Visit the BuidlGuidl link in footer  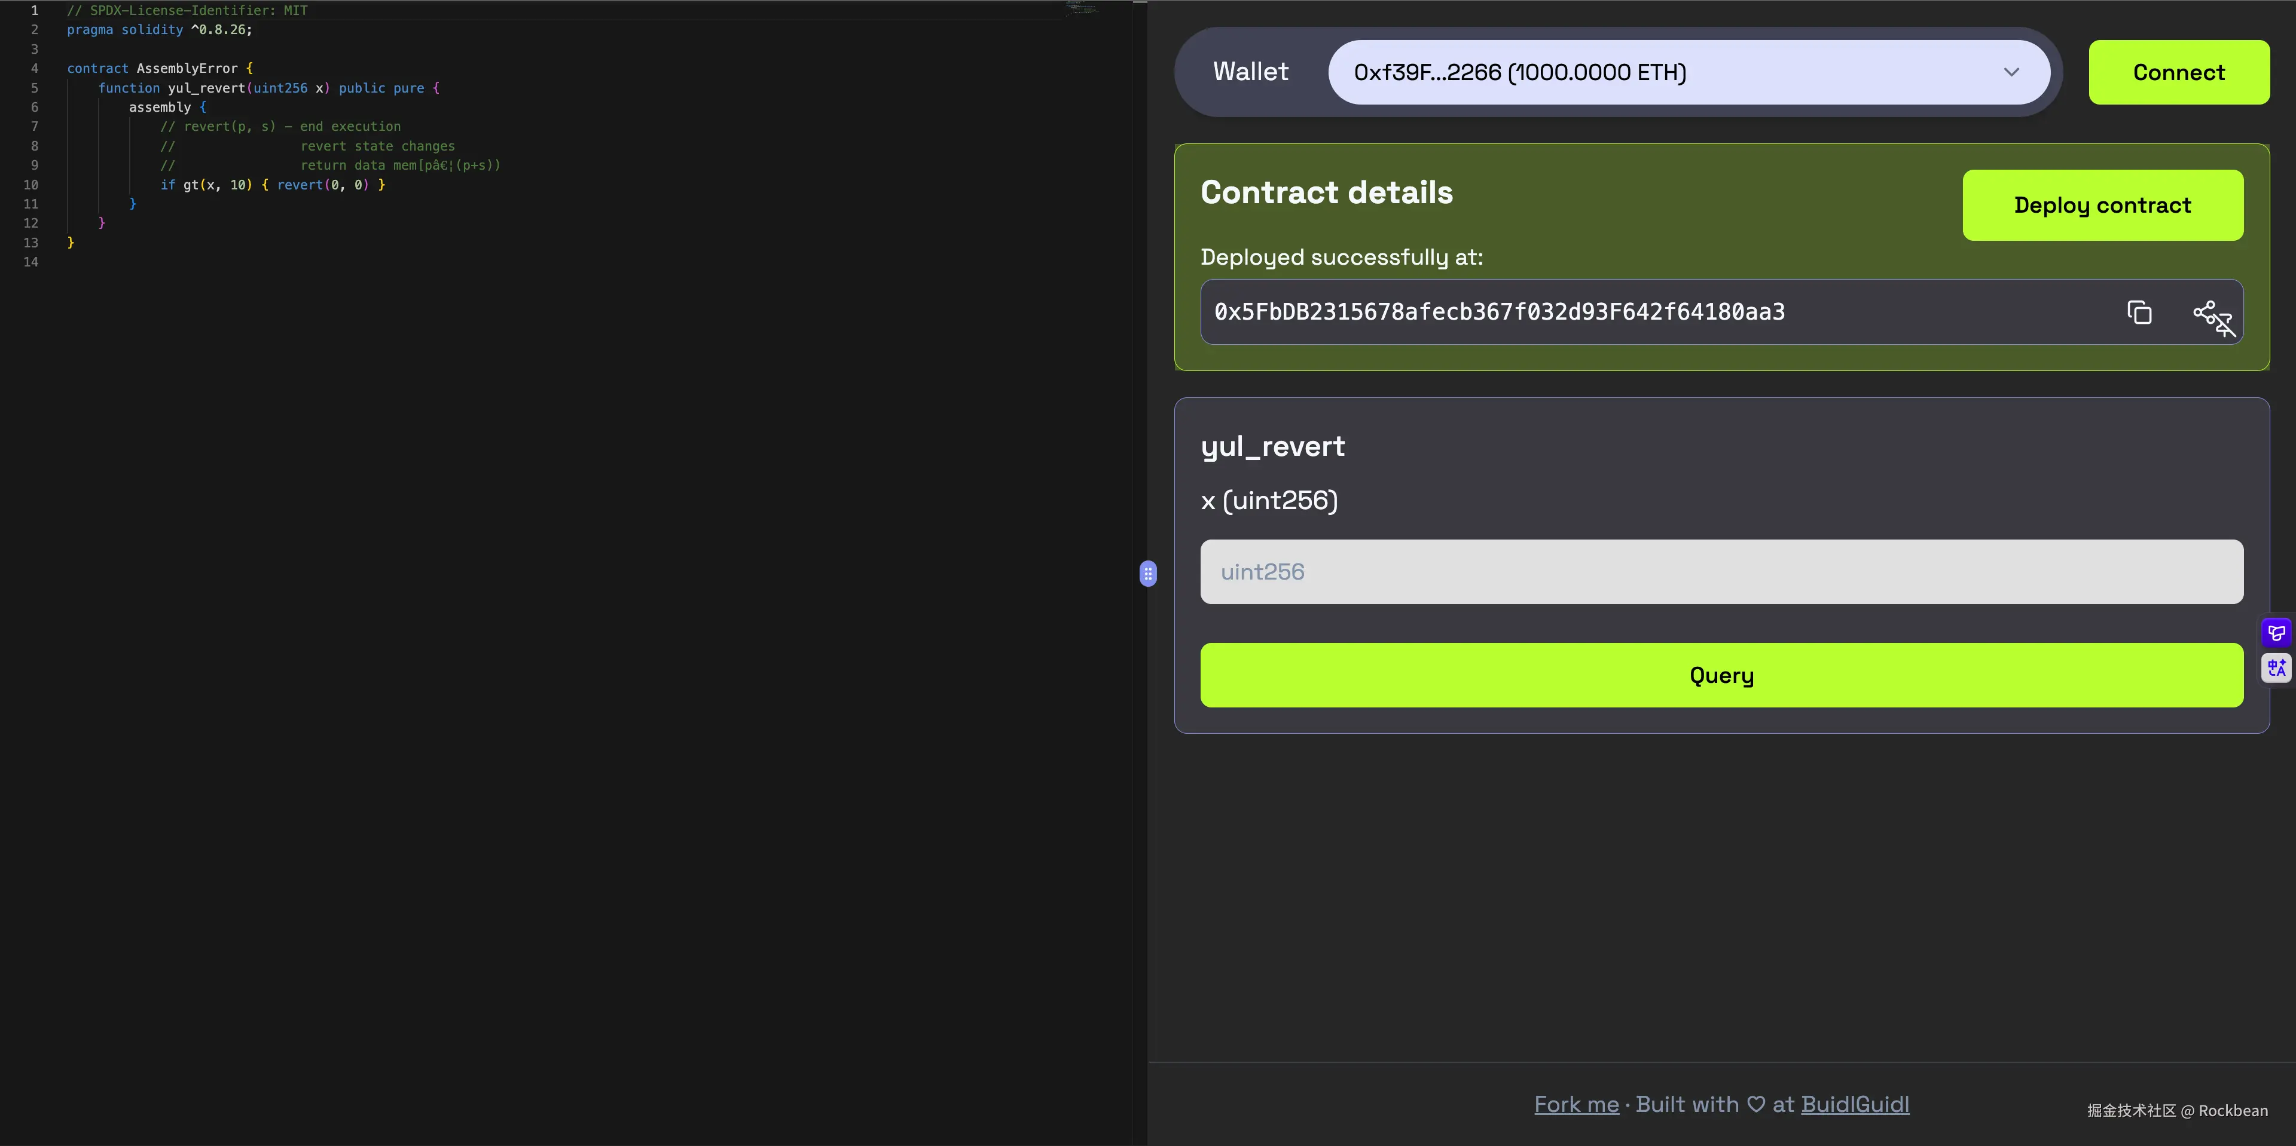1856,1103
